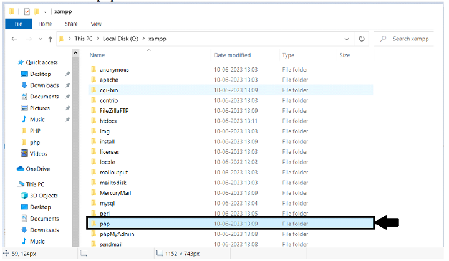Open the recent locations dropdown arrow
The image size is (449, 261).
click(41, 39)
